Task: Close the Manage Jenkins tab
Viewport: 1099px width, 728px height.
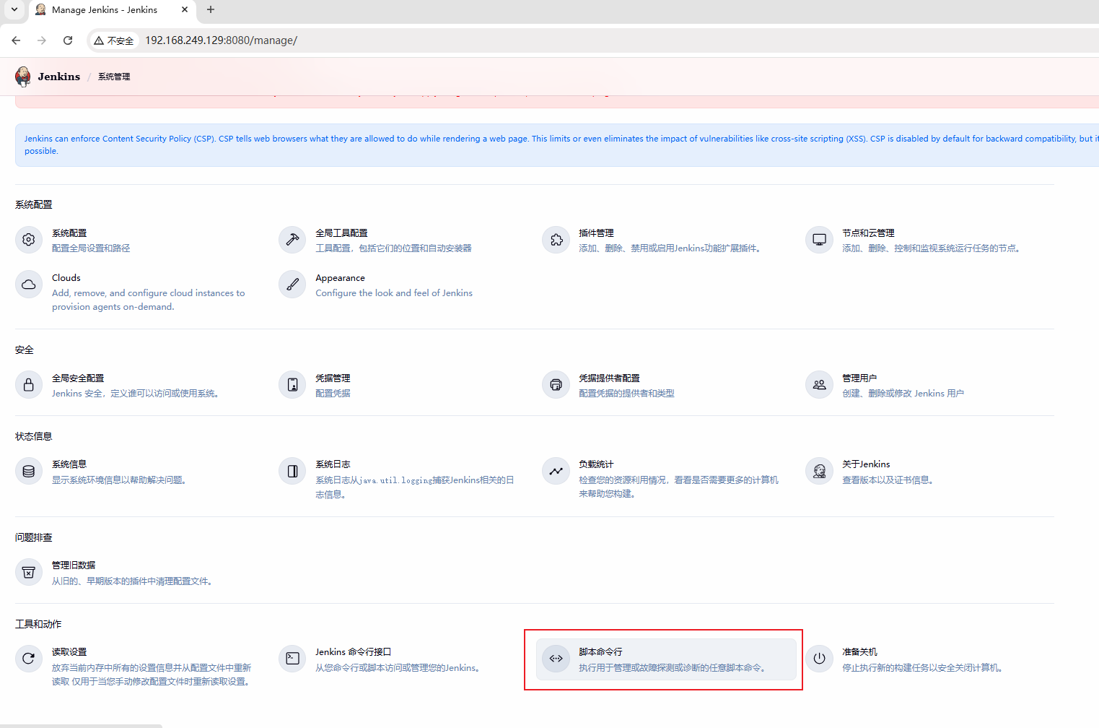Action: coord(185,10)
